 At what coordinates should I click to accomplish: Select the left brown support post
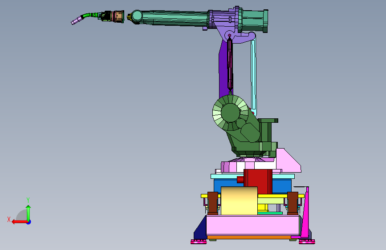click(x=213, y=203)
